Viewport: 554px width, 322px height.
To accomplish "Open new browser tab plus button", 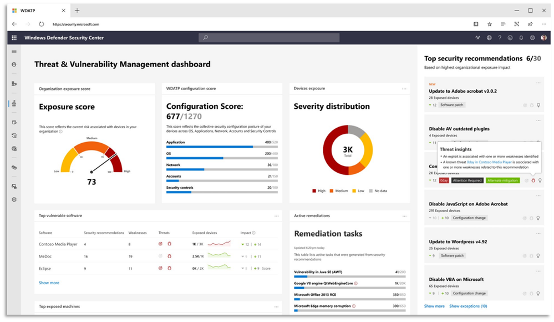I will [77, 11].
